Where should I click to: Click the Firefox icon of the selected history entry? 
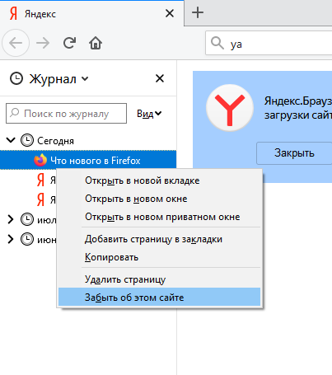click(40, 160)
